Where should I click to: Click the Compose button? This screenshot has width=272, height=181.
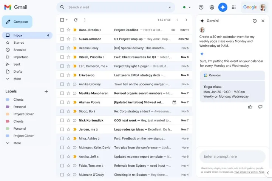coord(17,22)
